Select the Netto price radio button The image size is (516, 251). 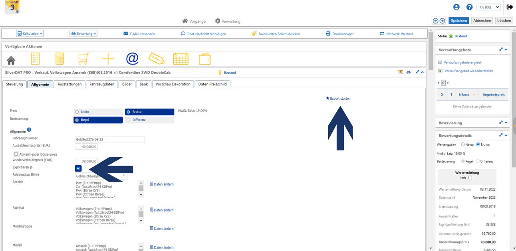pyautogui.click(x=77, y=112)
